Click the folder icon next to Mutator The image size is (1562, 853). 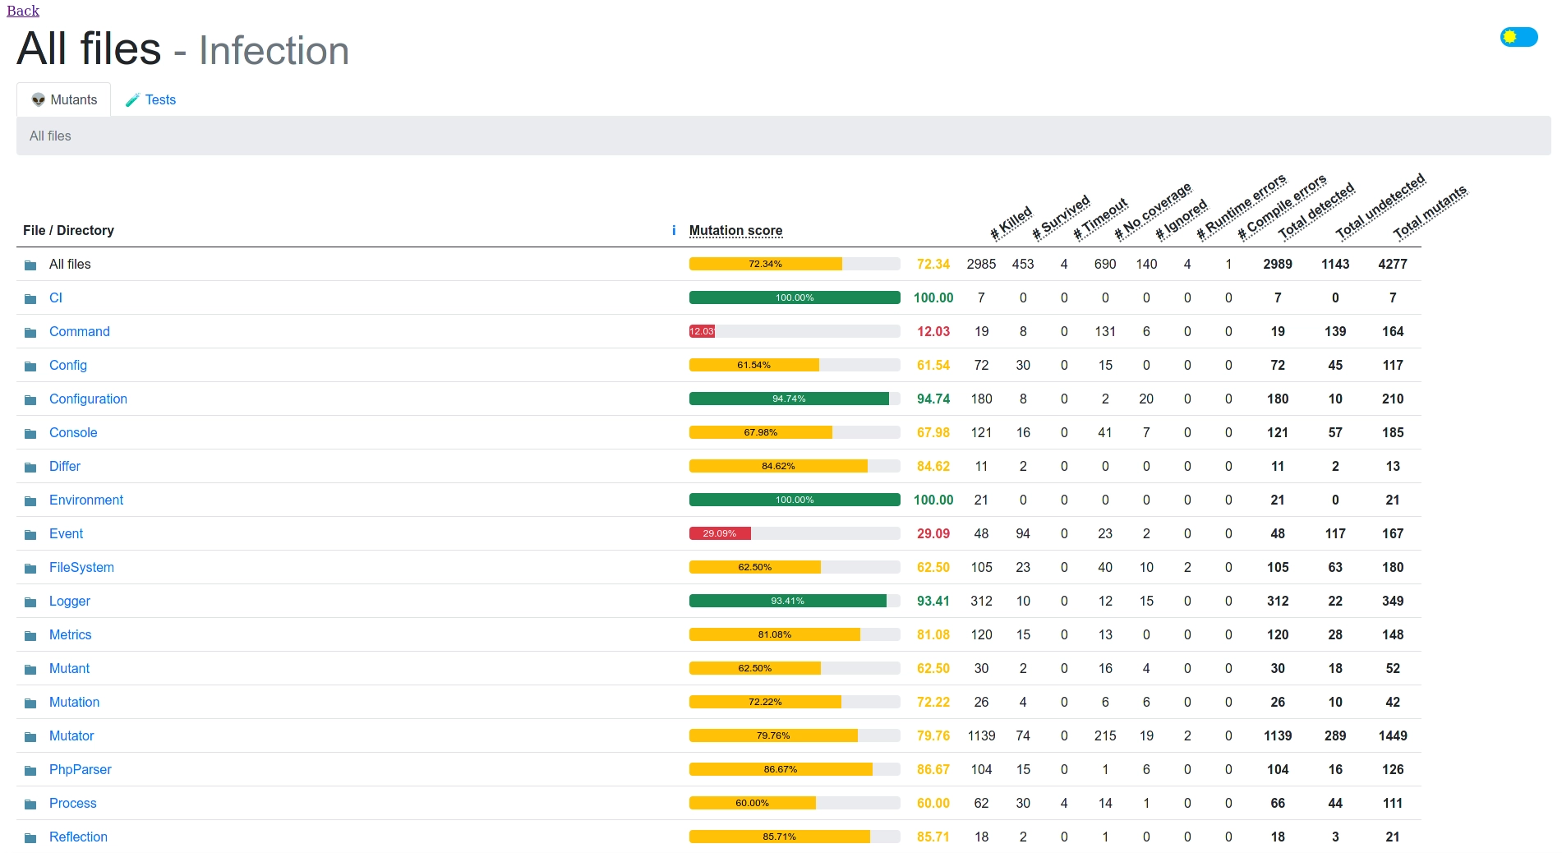[30, 737]
